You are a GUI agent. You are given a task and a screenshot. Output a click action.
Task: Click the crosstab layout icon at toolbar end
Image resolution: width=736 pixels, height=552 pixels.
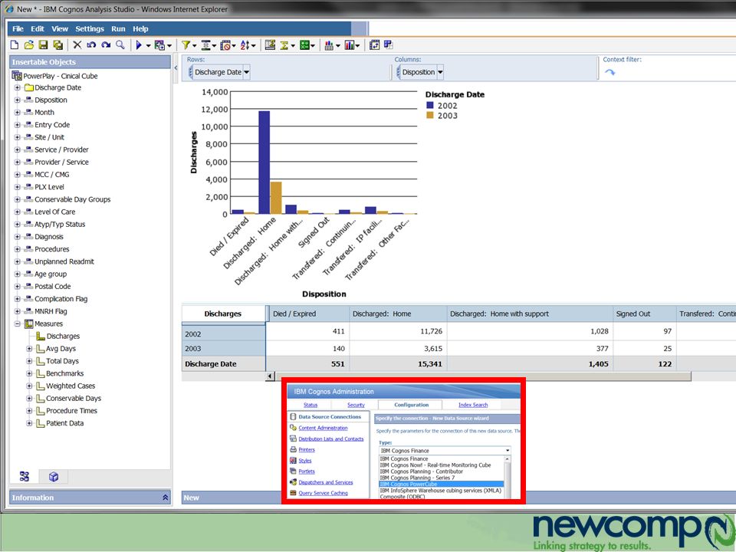point(388,44)
